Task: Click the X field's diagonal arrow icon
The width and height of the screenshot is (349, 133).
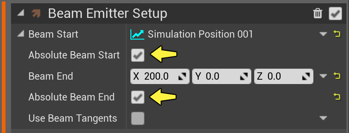Action: (183, 77)
